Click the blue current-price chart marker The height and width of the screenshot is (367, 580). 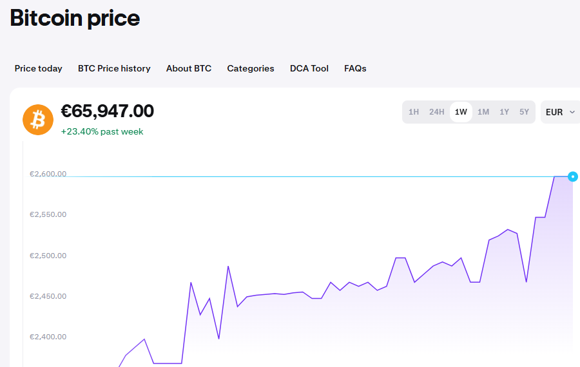click(x=573, y=176)
